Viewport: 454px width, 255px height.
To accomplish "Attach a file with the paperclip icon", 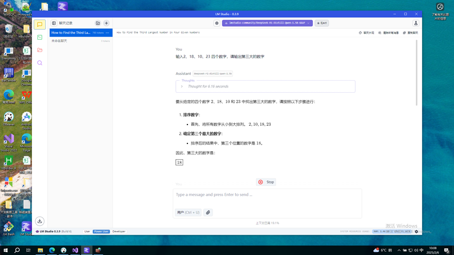I will (208, 213).
